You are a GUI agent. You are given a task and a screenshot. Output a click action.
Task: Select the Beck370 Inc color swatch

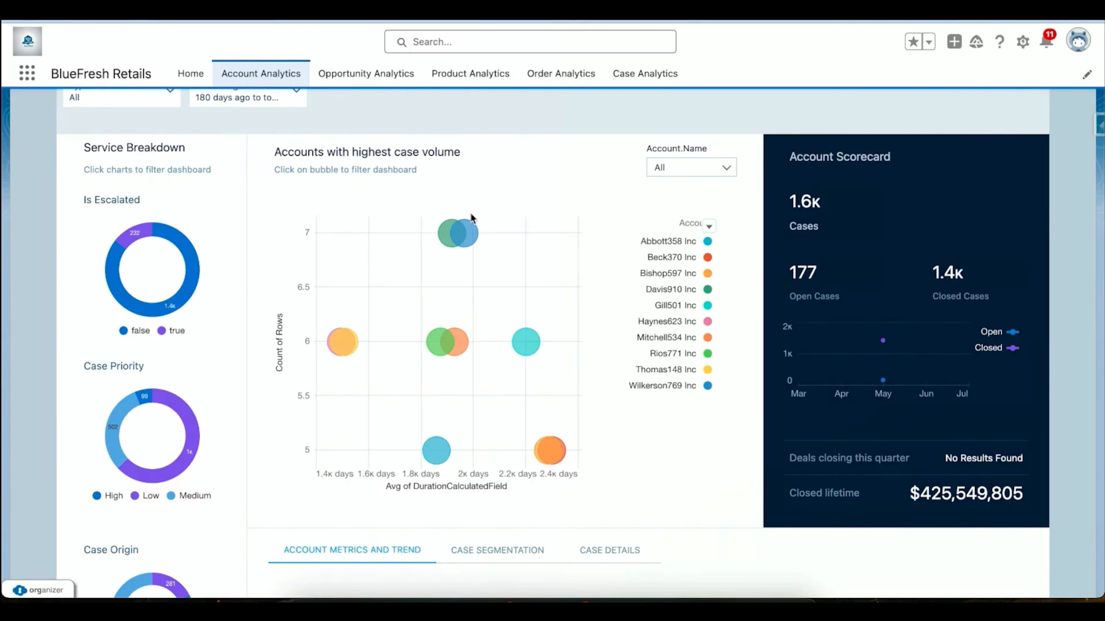pyautogui.click(x=708, y=257)
